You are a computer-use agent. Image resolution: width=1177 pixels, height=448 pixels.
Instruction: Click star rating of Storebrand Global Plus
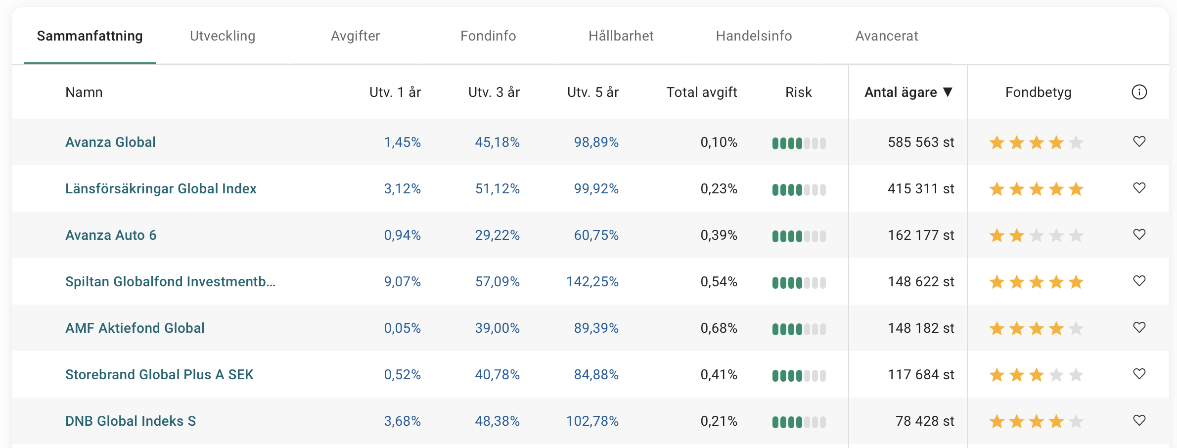(x=1036, y=375)
